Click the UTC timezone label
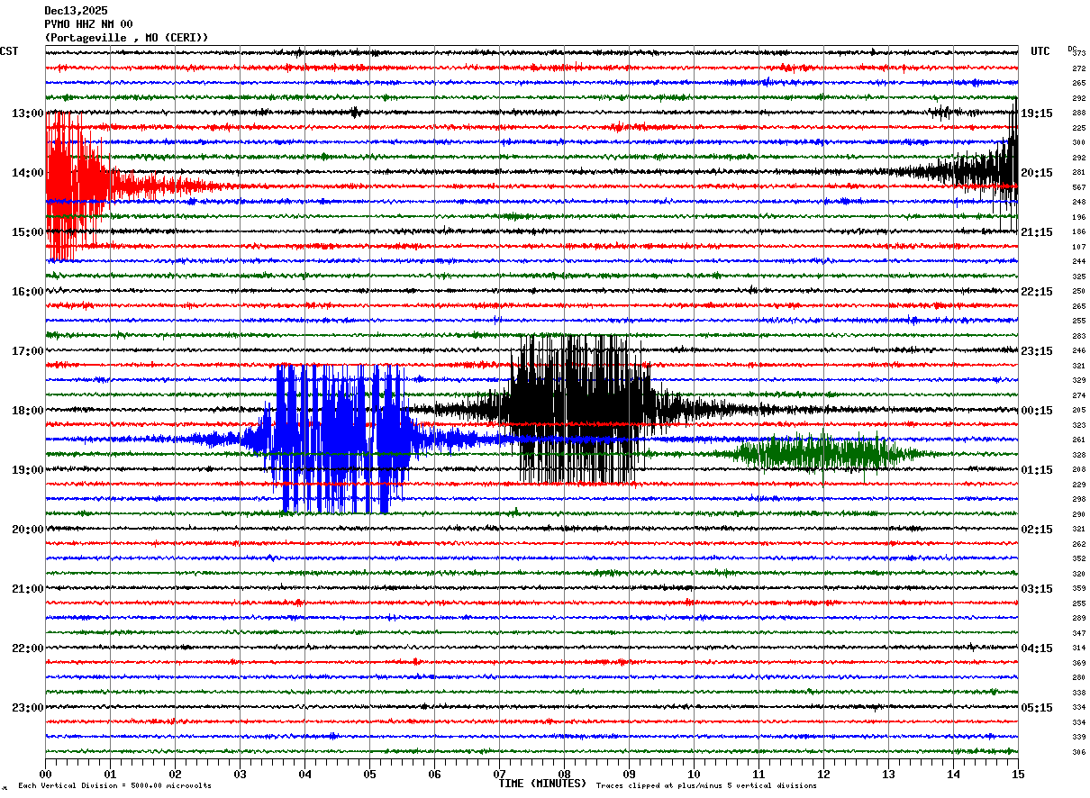 coord(1040,51)
